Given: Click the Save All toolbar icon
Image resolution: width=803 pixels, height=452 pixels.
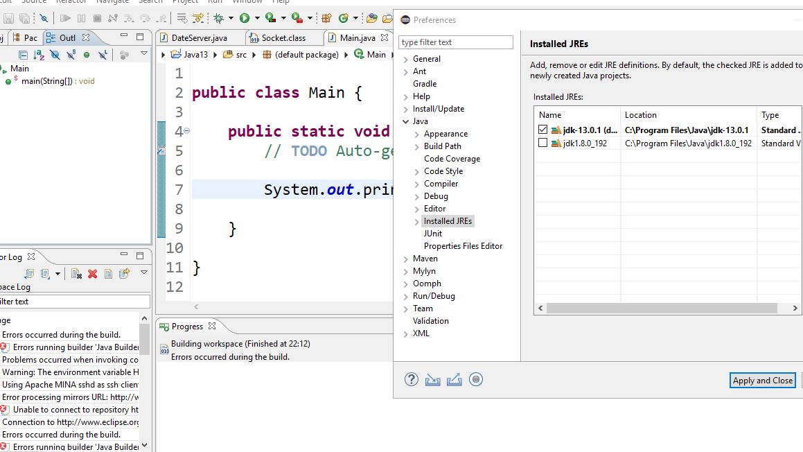Looking at the screenshot, I should coord(24,19).
